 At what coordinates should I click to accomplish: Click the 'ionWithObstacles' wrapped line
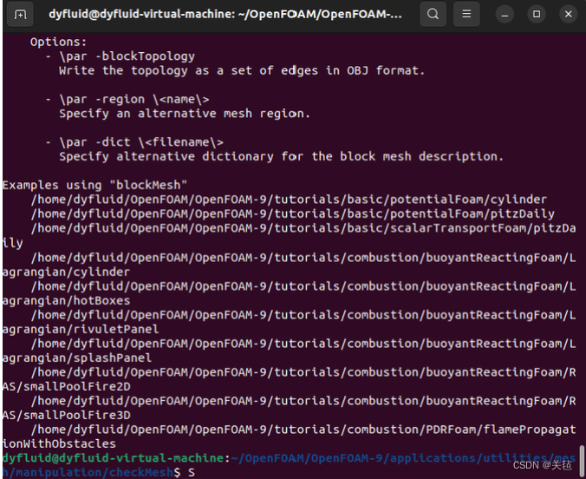point(59,444)
